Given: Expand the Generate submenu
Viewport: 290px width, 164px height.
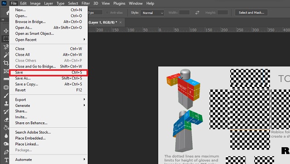Looking at the screenshot, I should [48, 106].
